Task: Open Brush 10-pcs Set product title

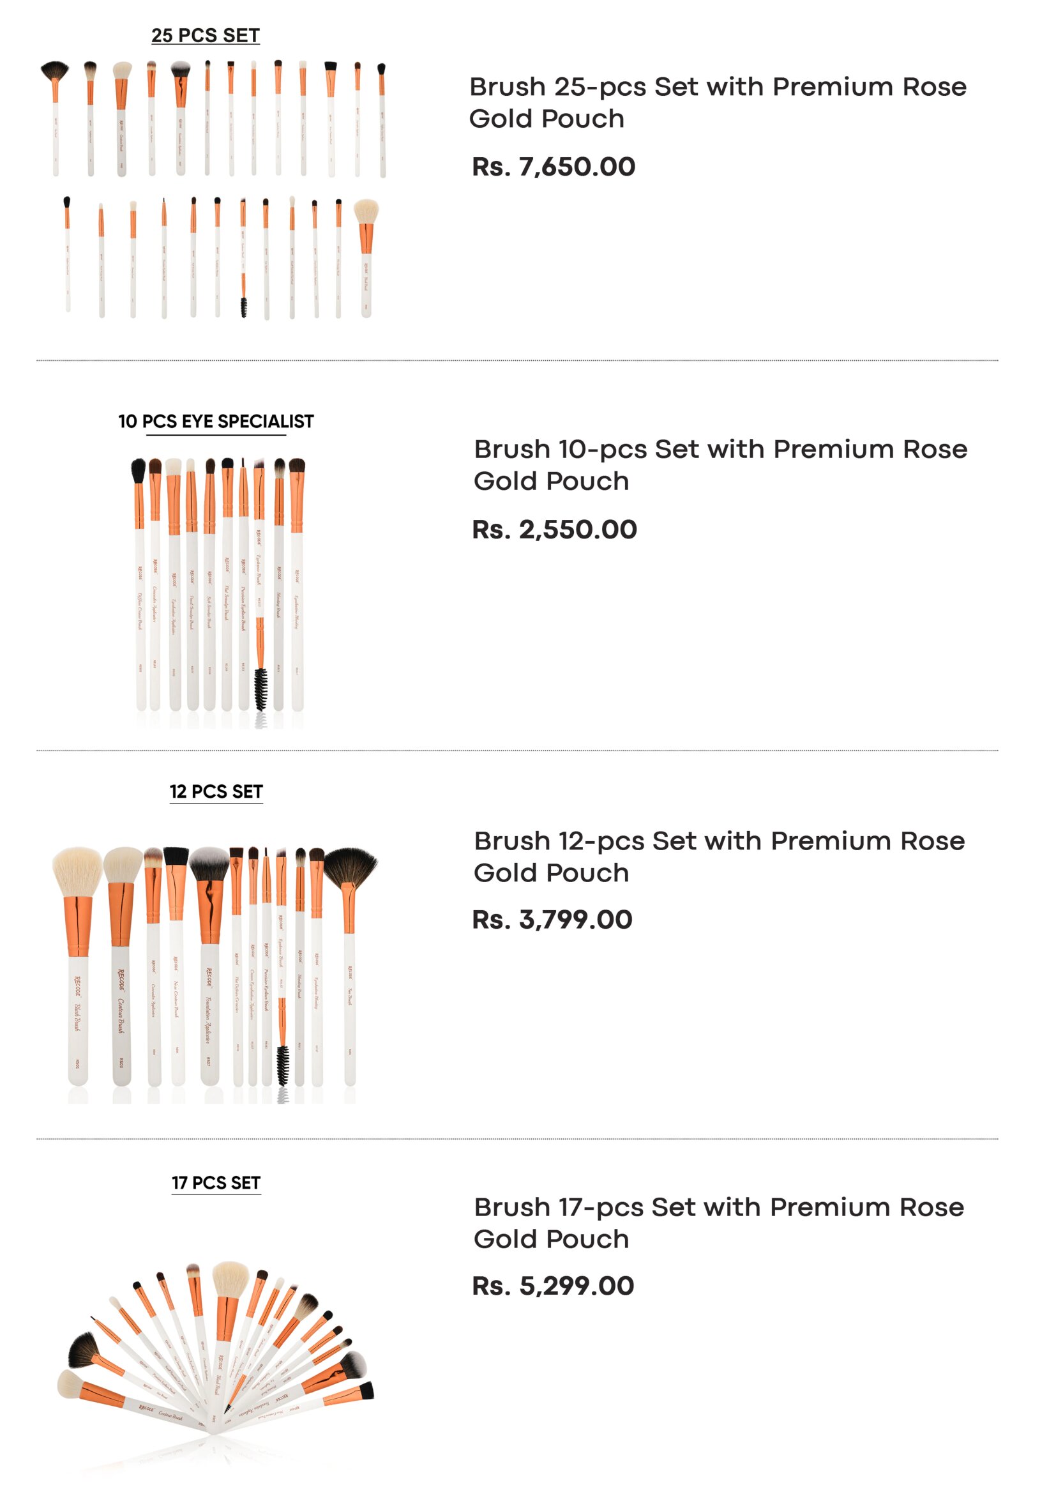Action: [x=720, y=464]
